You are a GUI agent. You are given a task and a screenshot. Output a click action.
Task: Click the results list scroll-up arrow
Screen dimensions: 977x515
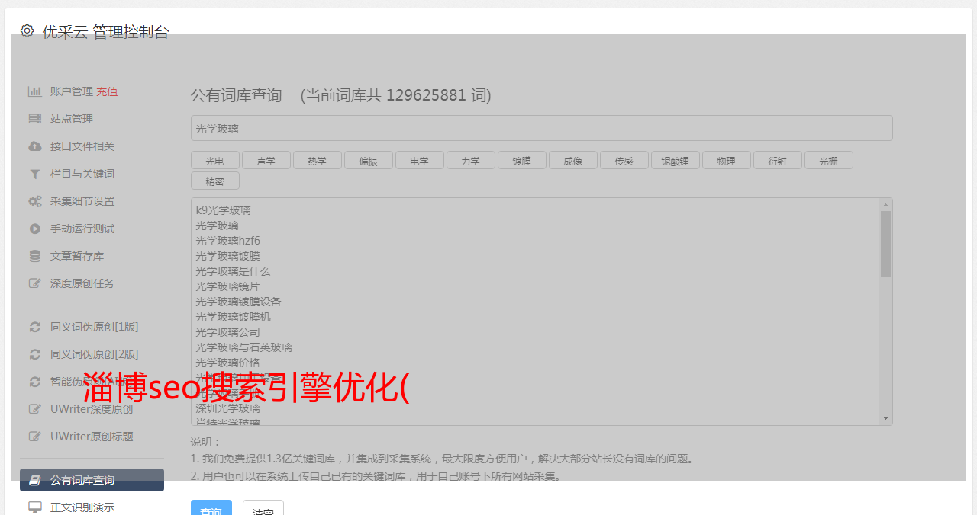coord(885,205)
